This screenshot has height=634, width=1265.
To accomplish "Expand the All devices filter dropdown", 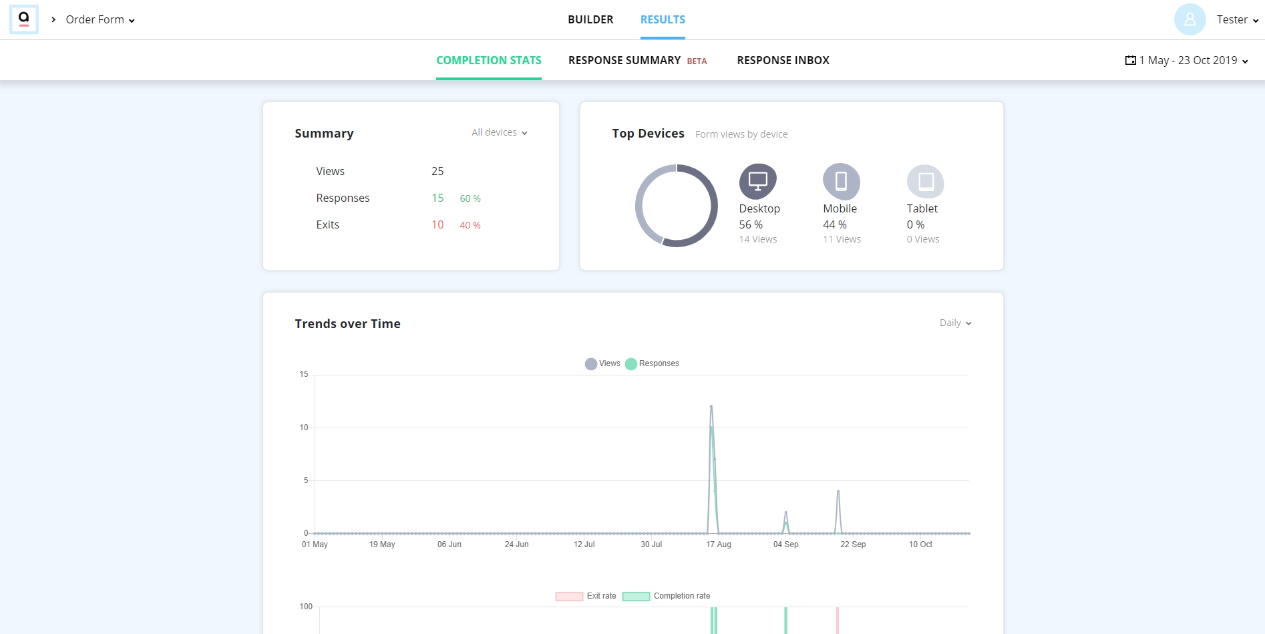I will click(x=500, y=132).
